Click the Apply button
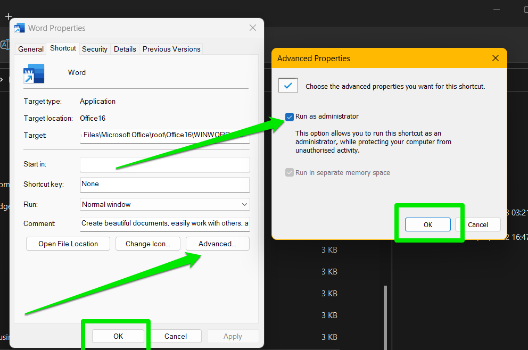528x350 pixels. click(x=233, y=336)
